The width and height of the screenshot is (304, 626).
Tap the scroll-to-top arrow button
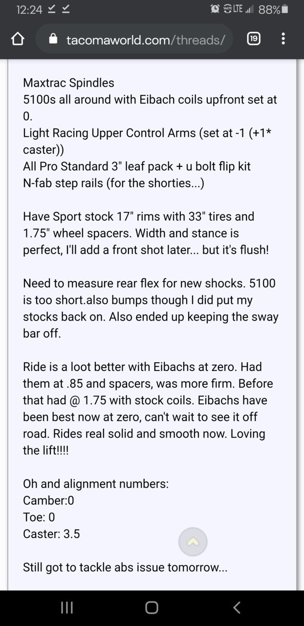pyautogui.click(x=193, y=542)
